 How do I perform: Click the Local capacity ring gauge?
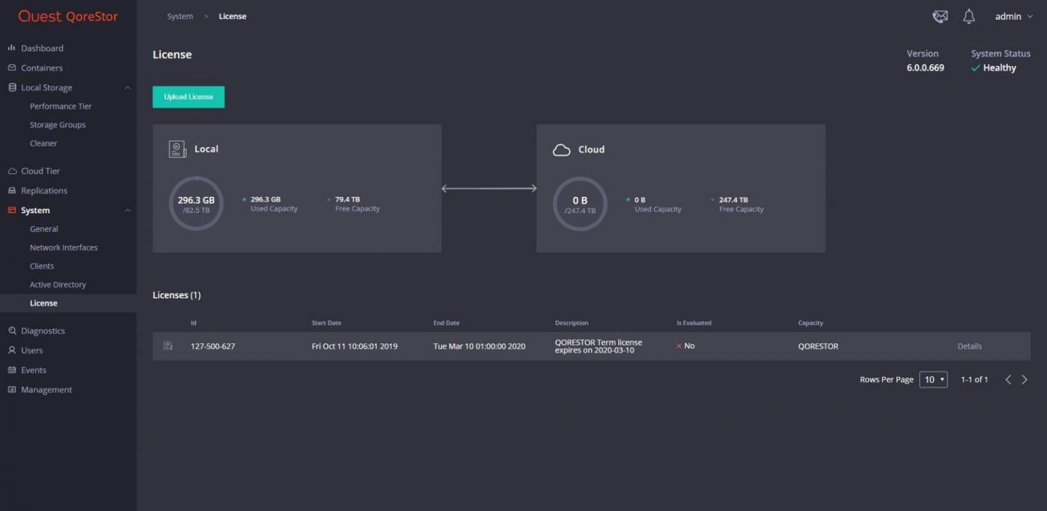click(x=196, y=204)
